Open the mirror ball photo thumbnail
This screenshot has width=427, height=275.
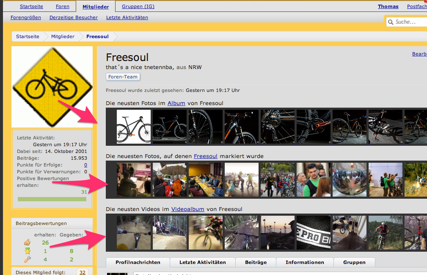pyautogui.click(x=350, y=180)
